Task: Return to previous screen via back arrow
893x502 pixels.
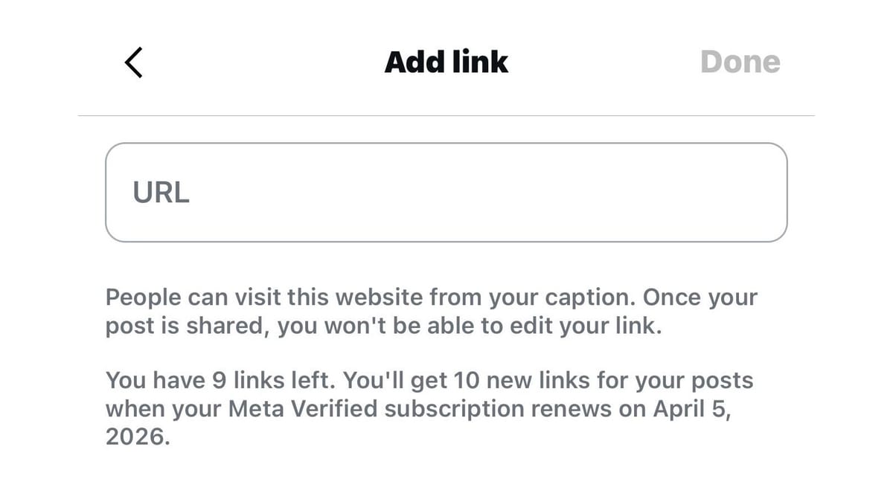Action: pyautogui.click(x=134, y=62)
